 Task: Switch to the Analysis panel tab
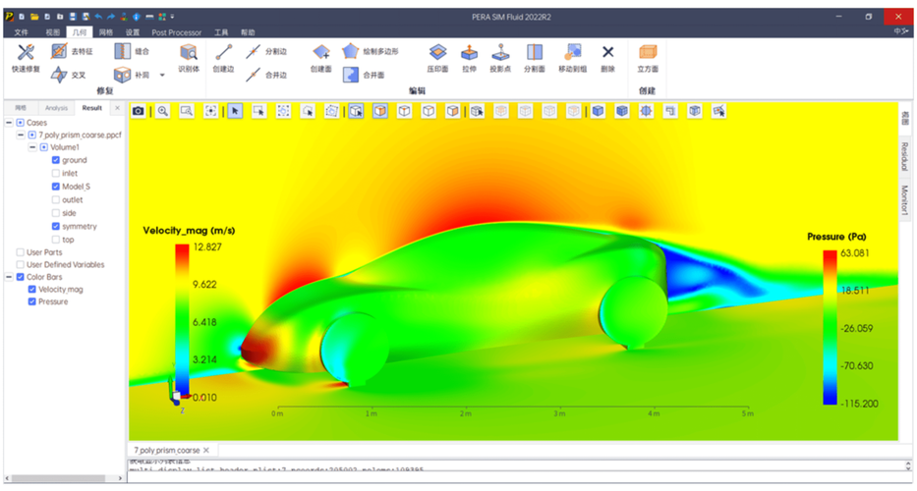click(56, 108)
